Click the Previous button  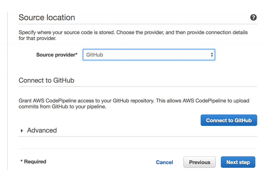(199, 162)
